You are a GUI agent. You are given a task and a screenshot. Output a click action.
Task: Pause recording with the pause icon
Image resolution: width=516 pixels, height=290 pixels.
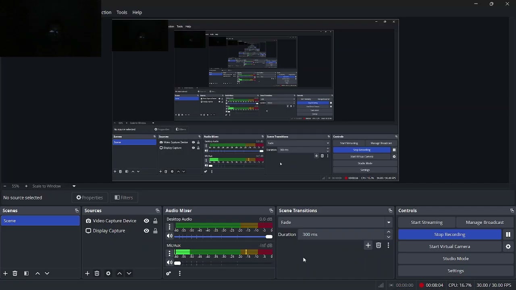coord(508,234)
